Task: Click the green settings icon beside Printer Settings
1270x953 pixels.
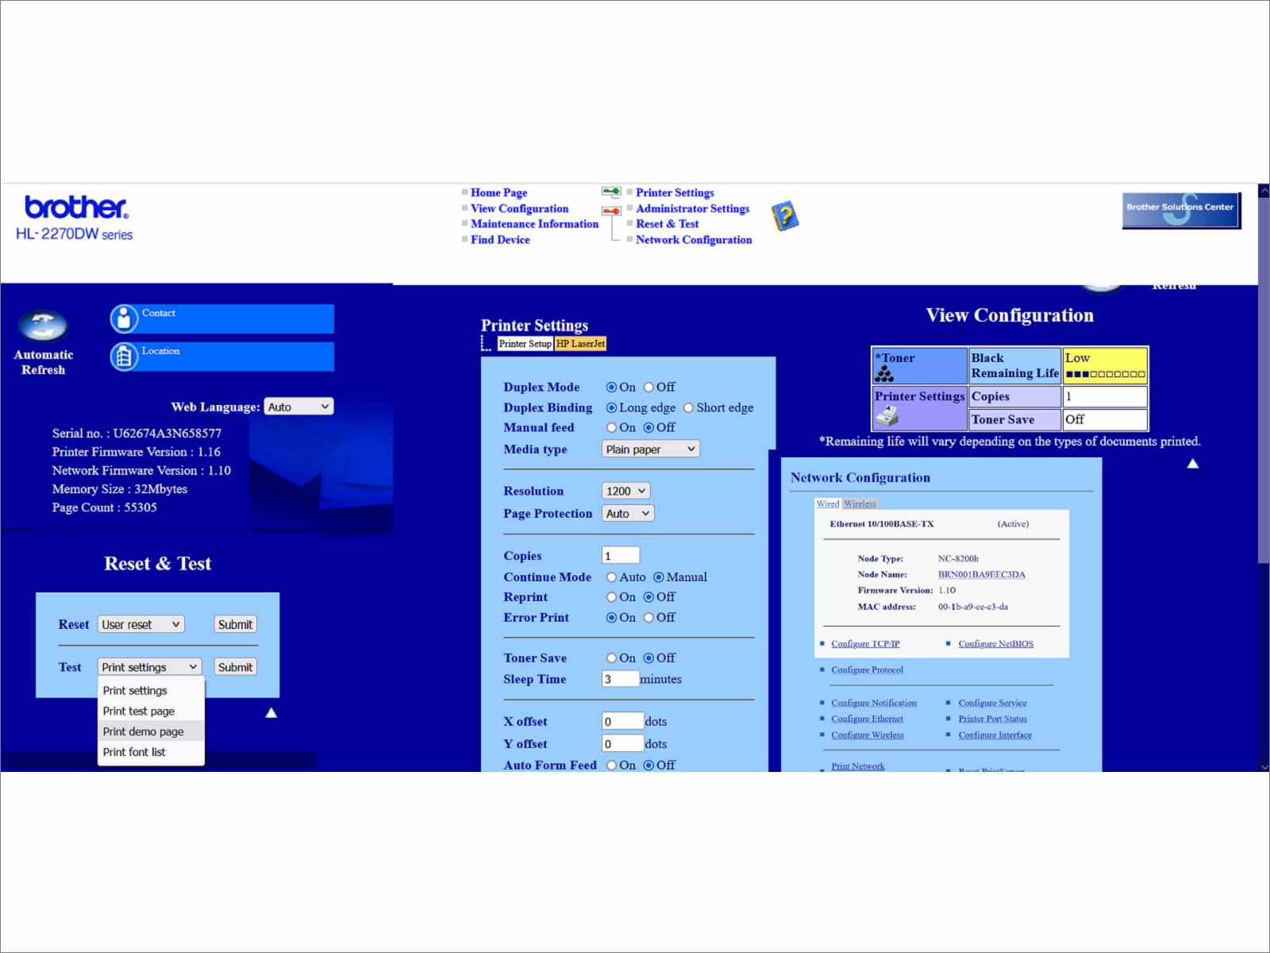Action: pos(611,192)
